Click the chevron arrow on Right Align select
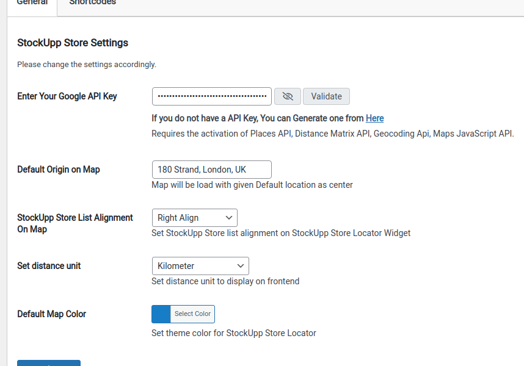524x366 pixels. pyautogui.click(x=229, y=218)
